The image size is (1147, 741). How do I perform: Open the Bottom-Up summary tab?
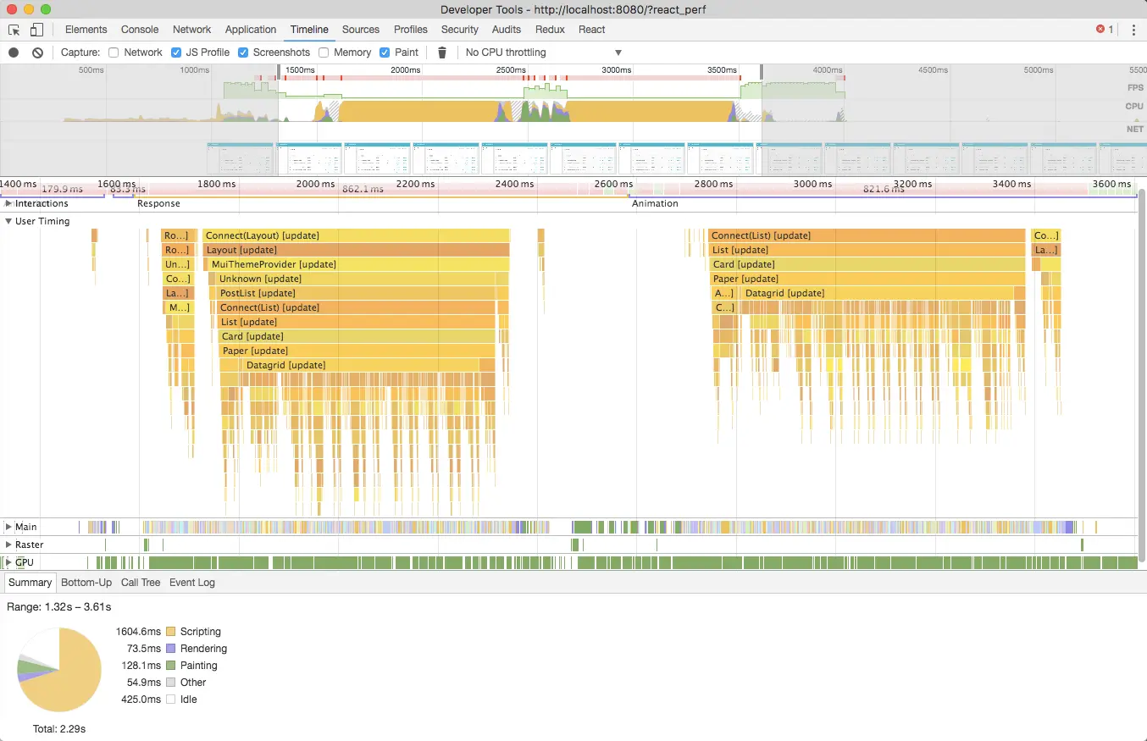coord(86,583)
